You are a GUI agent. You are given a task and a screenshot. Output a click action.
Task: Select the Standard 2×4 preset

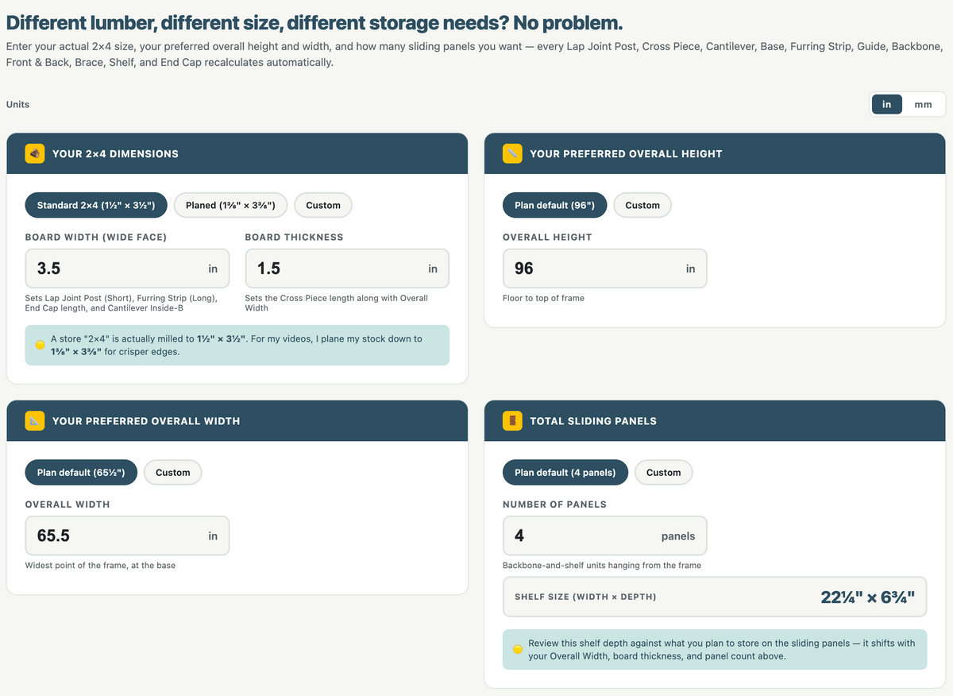pos(96,205)
